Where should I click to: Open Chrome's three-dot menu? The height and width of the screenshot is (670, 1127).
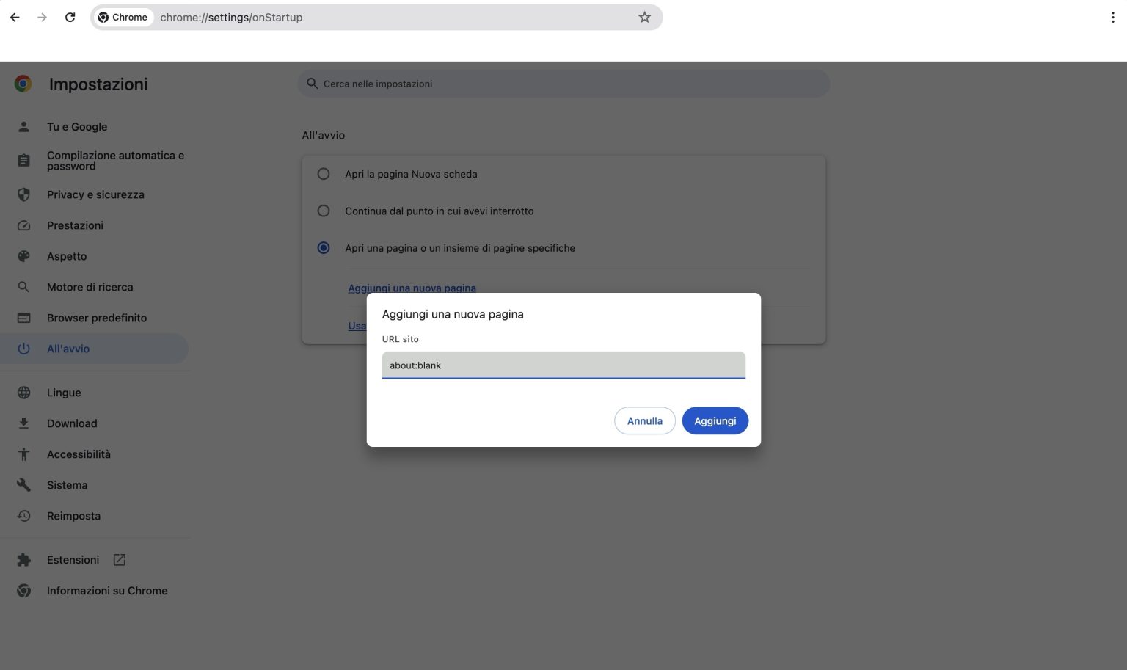coord(1112,17)
